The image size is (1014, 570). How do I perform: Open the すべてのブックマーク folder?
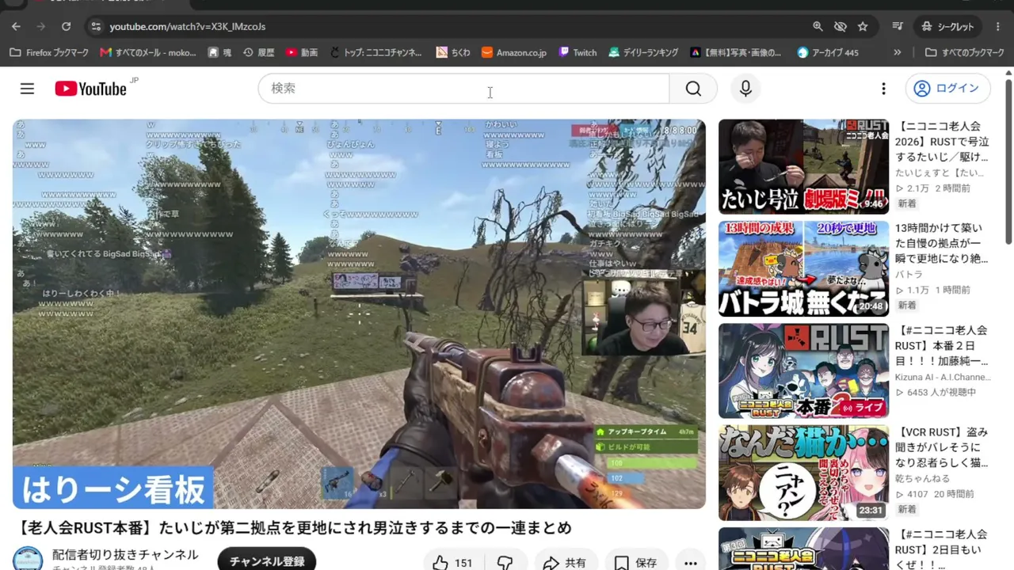[965, 52]
